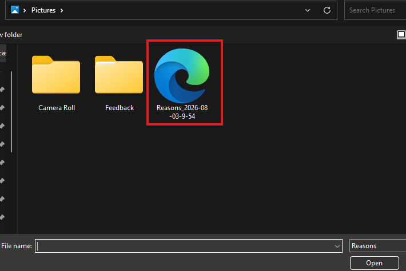Expand the chevron after Pictures in path
Image resolution: width=406 pixels, height=271 pixels.
pos(62,10)
